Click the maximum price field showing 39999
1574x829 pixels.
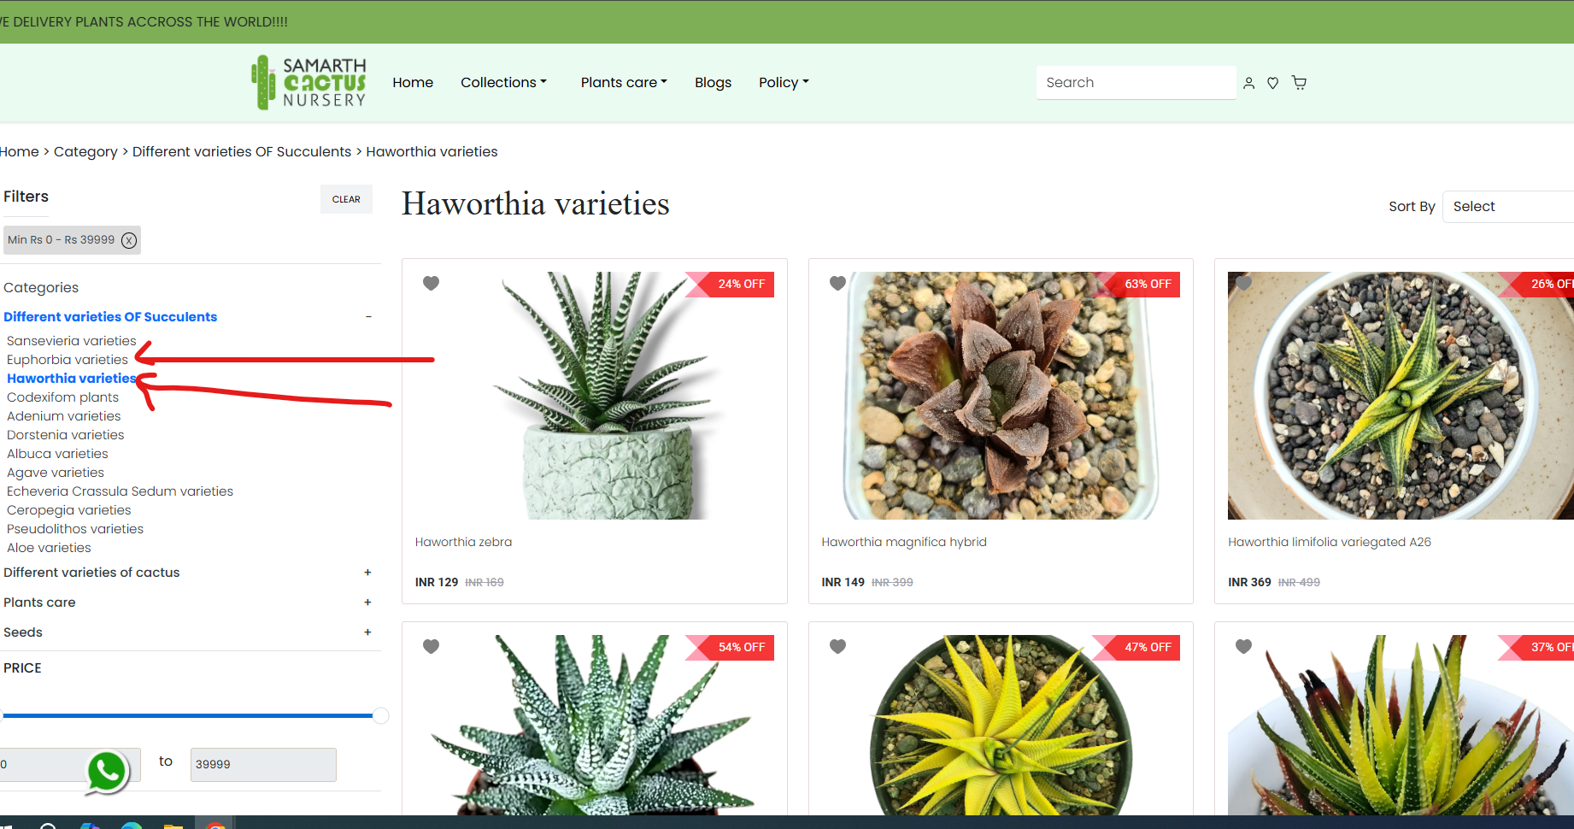(x=263, y=764)
